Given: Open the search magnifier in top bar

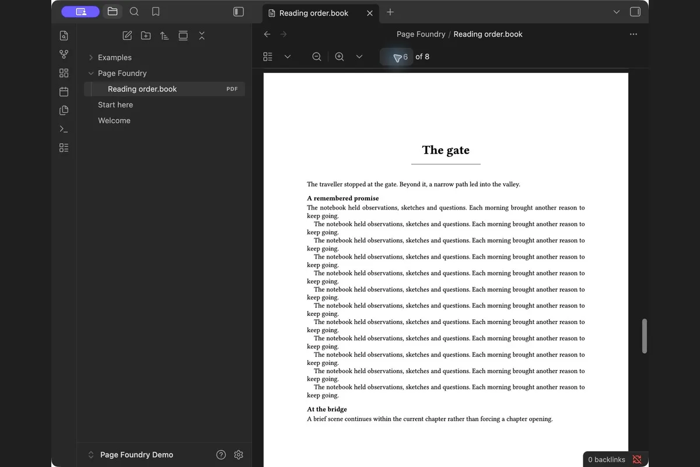Looking at the screenshot, I should [134, 12].
